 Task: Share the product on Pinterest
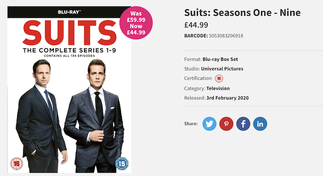[x=226, y=124]
